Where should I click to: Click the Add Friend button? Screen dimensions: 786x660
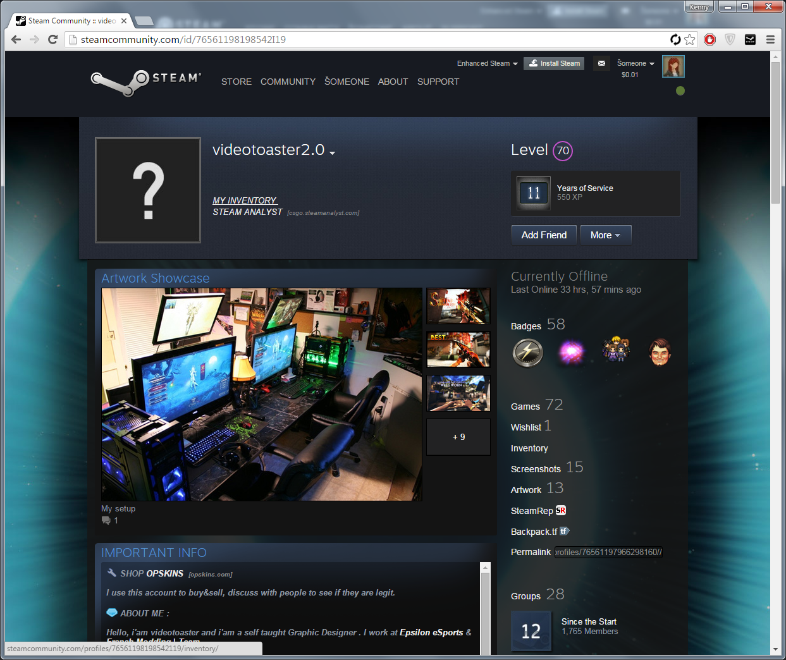pyautogui.click(x=544, y=235)
